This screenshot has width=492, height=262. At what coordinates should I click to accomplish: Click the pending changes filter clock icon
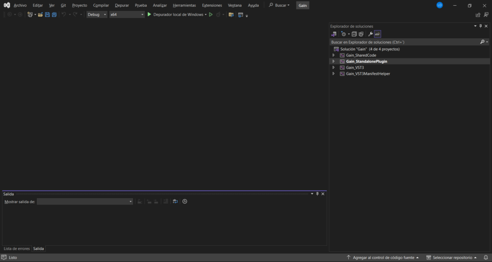344,34
